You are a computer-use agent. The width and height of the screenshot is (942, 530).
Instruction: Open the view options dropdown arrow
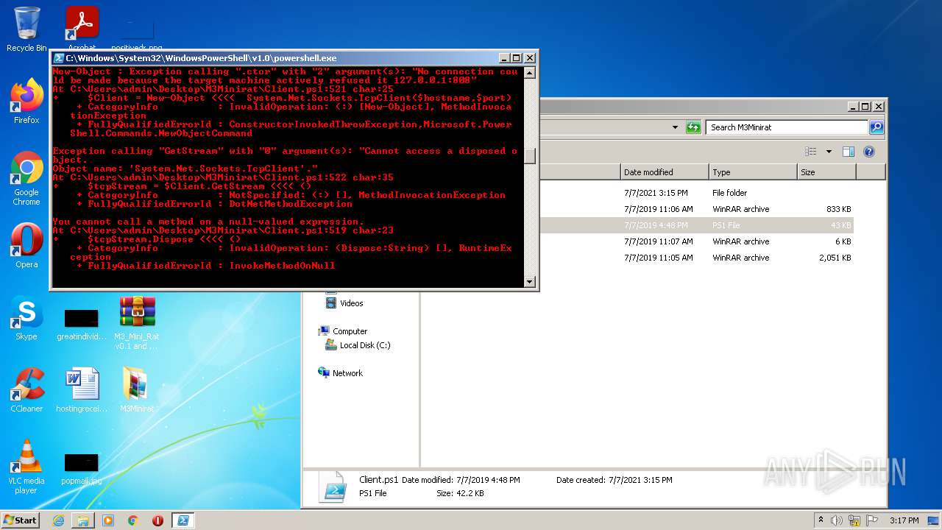pos(829,152)
